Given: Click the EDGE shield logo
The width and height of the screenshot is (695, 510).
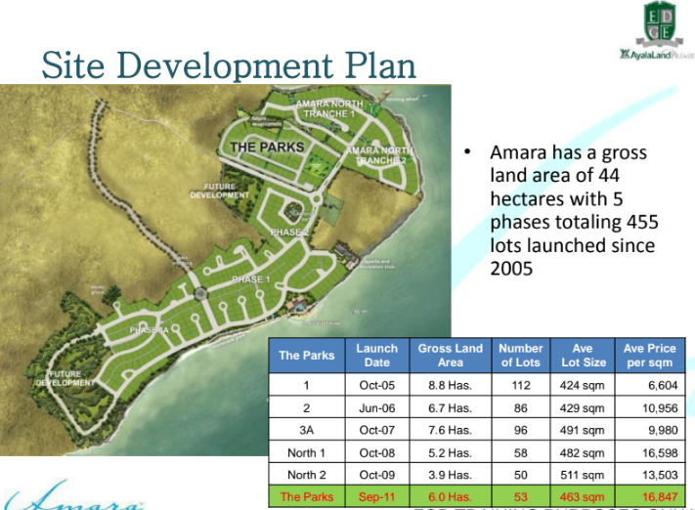Looking at the screenshot, I should (x=660, y=23).
